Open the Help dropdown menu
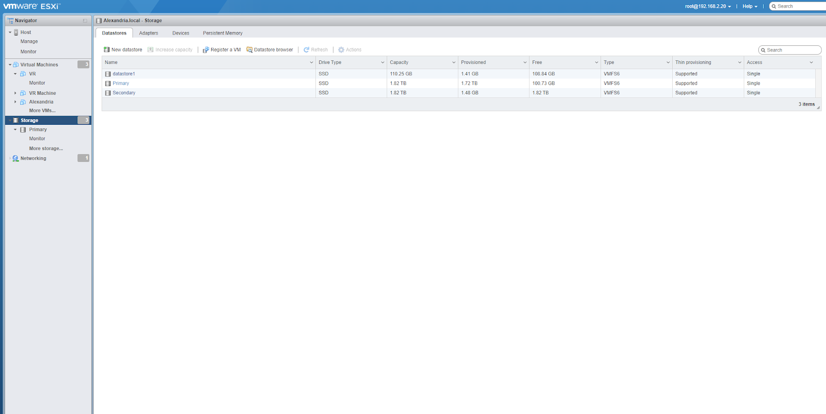Image resolution: width=826 pixels, height=414 pixels. [x=750, y=6]
